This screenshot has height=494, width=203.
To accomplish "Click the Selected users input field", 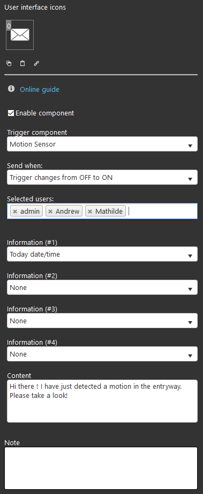I will point(102,211).
